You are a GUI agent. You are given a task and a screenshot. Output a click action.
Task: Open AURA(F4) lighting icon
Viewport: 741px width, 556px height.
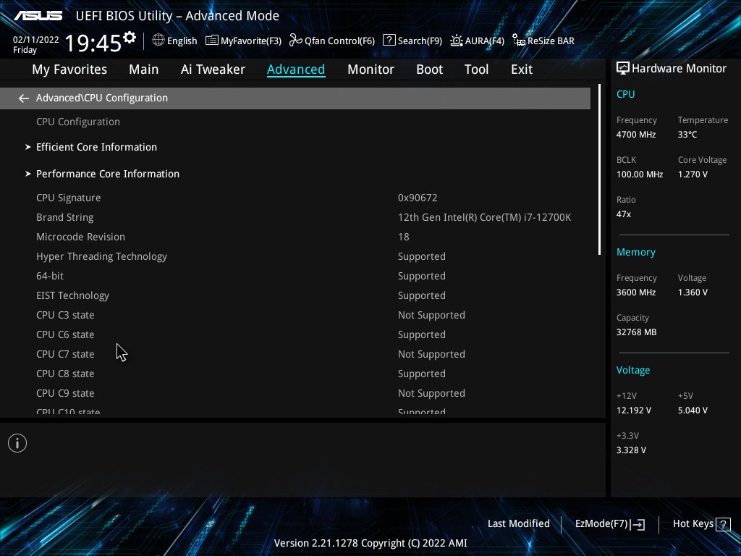457,41
